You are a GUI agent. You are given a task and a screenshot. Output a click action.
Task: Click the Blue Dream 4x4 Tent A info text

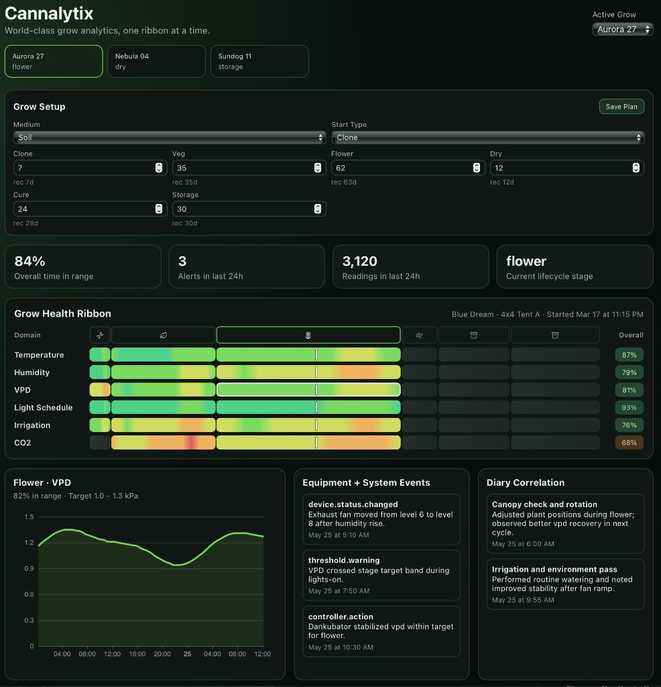pyautogui.click(x=548, y=314)
